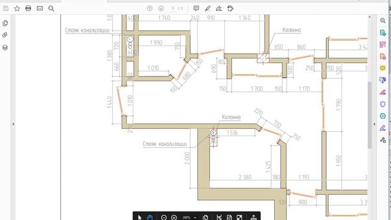Click dimension '2 380' in the plan
Screen dimensions: 391x220
pyautogui.click(x=245, y=177)
